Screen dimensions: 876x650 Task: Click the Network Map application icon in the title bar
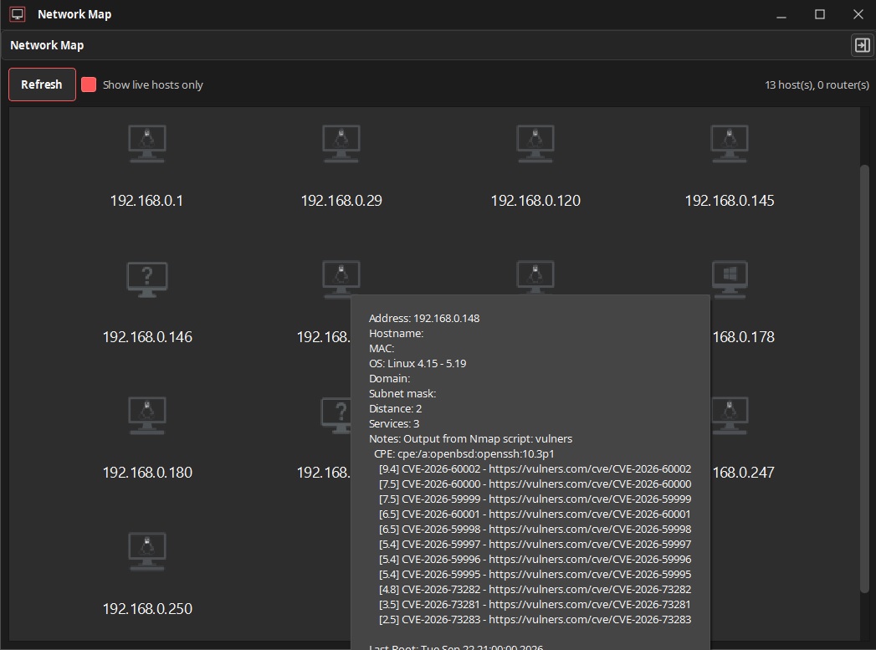tap(18, 14)
